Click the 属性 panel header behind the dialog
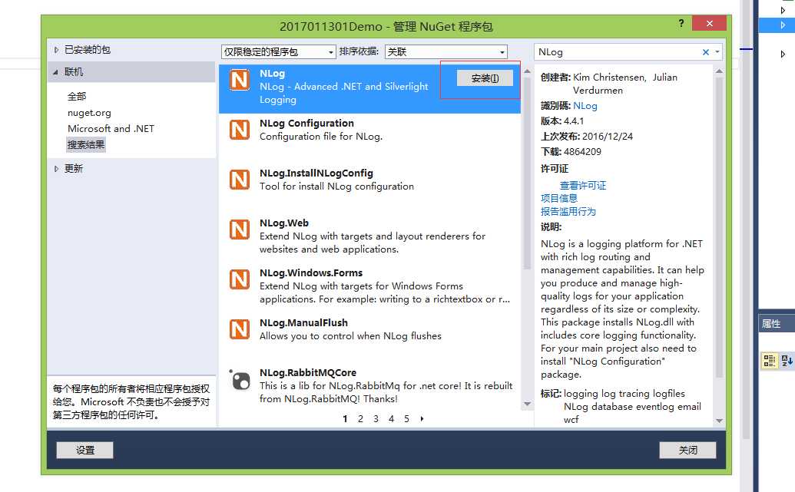The width and height of the screenshot is (795, 492). point(777,323)
